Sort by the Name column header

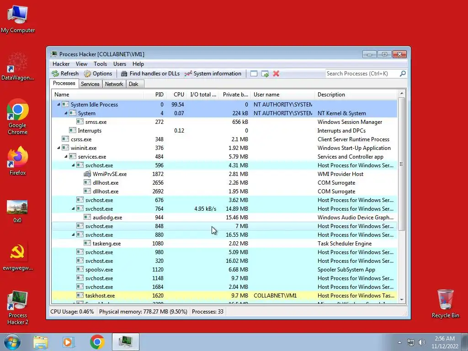click(x=97, y=95)
